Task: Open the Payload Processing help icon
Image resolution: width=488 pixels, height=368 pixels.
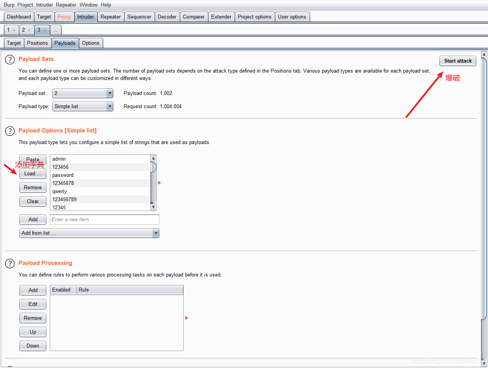Action: (x=10, y=264)
